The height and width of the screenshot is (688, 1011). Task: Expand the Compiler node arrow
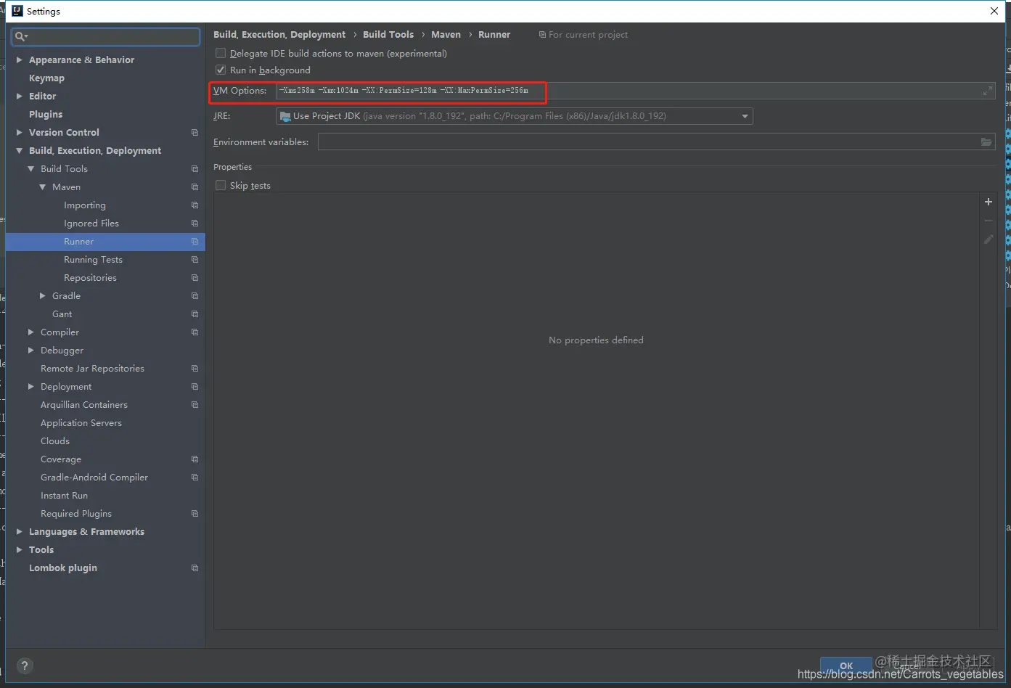click(31, 332)
